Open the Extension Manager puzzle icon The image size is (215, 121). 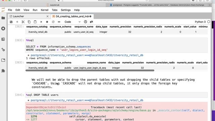(x=3, y=71)
